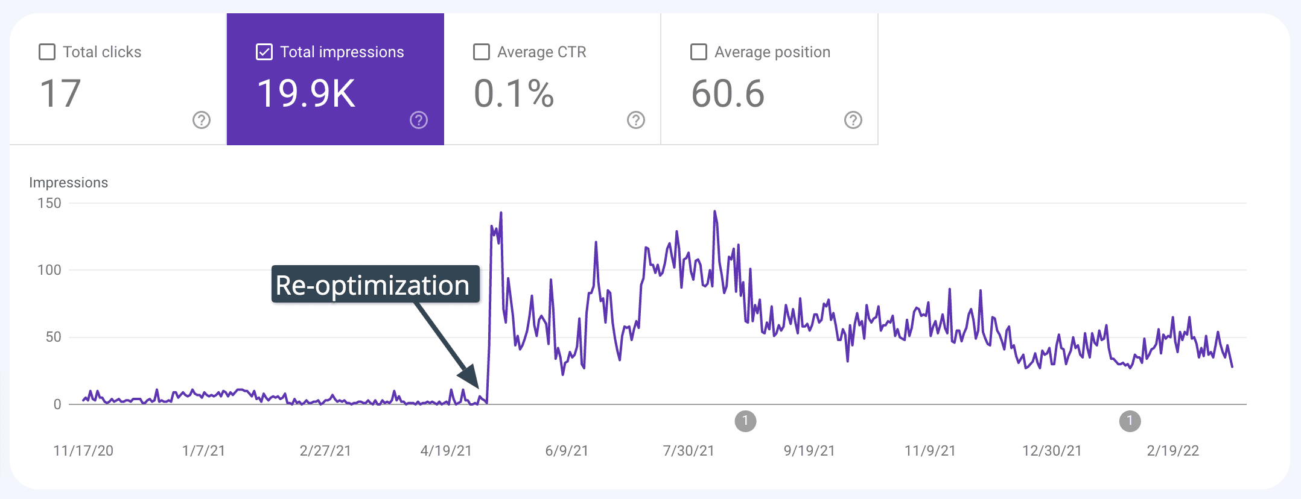Image resolution: width=1301 pixels, height=499 pixels.
Task: Enable the Total clicks checkbox
Action: coord(47,52)
